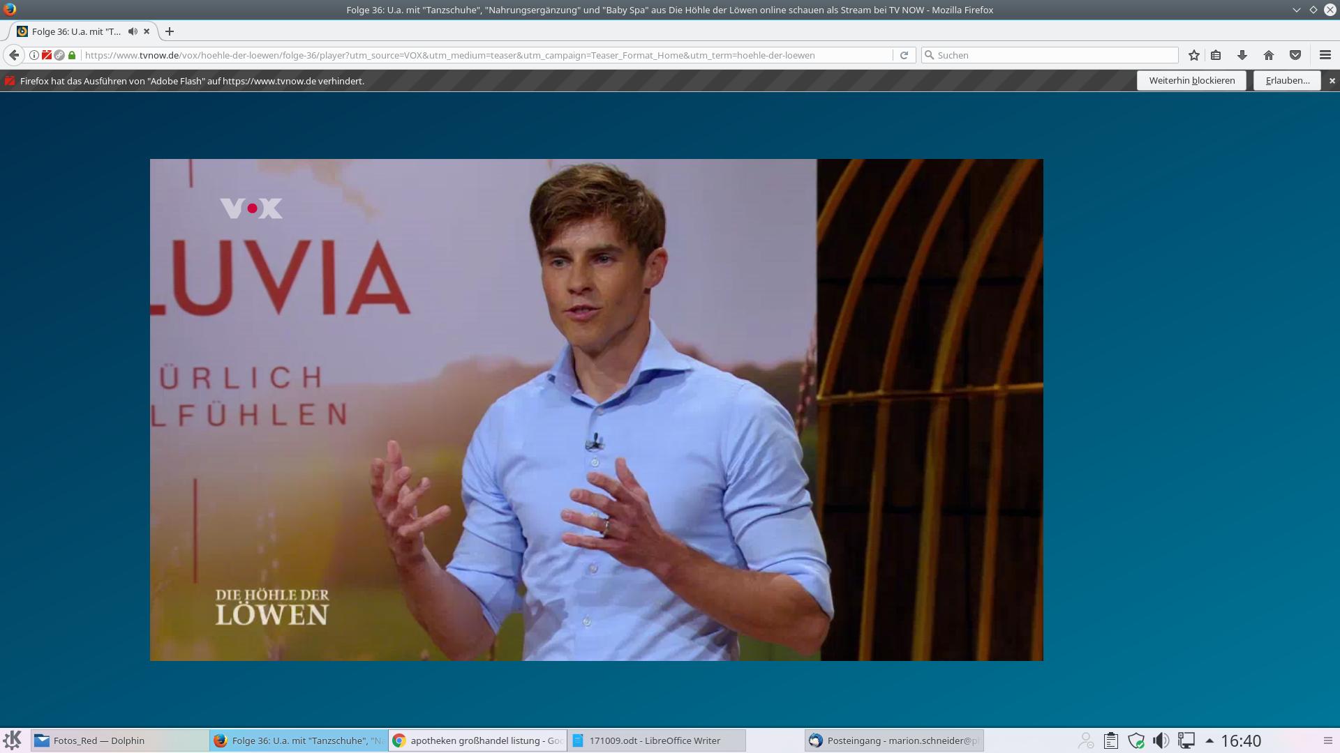Open the downloads arrow icon
This screenshot has width=1340, height=753.
(x=1242, y=55)
